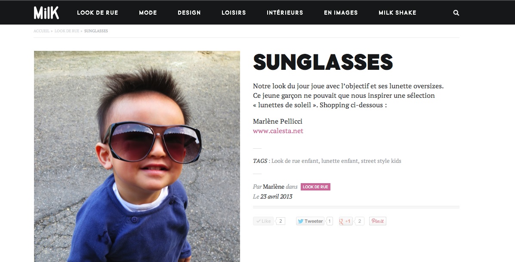Open the MODE menu item
The height and width of the screenshot is (262, 515).
[x=148, y=13]
